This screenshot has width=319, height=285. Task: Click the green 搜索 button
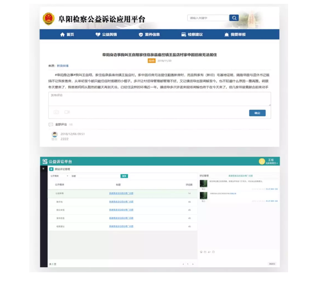pyautogui.click(x=124, y=176)
